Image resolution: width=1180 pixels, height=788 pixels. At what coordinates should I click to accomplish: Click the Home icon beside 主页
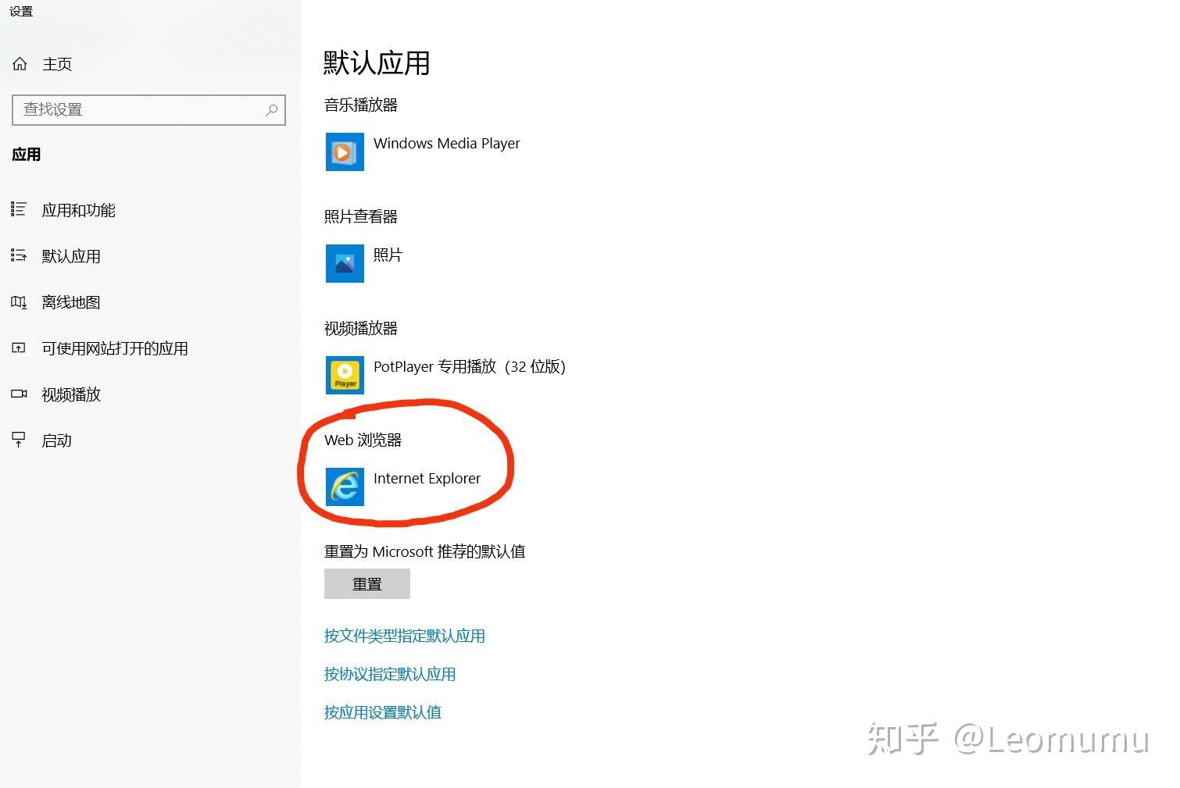pos(20,64)
